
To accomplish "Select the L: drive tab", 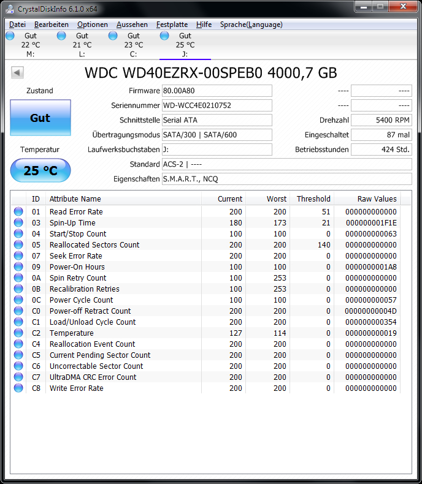I will click(x=82, y=45).
